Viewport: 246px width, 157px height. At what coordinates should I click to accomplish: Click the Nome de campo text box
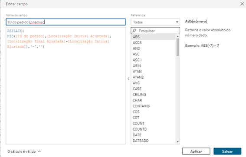click(66, 22)
